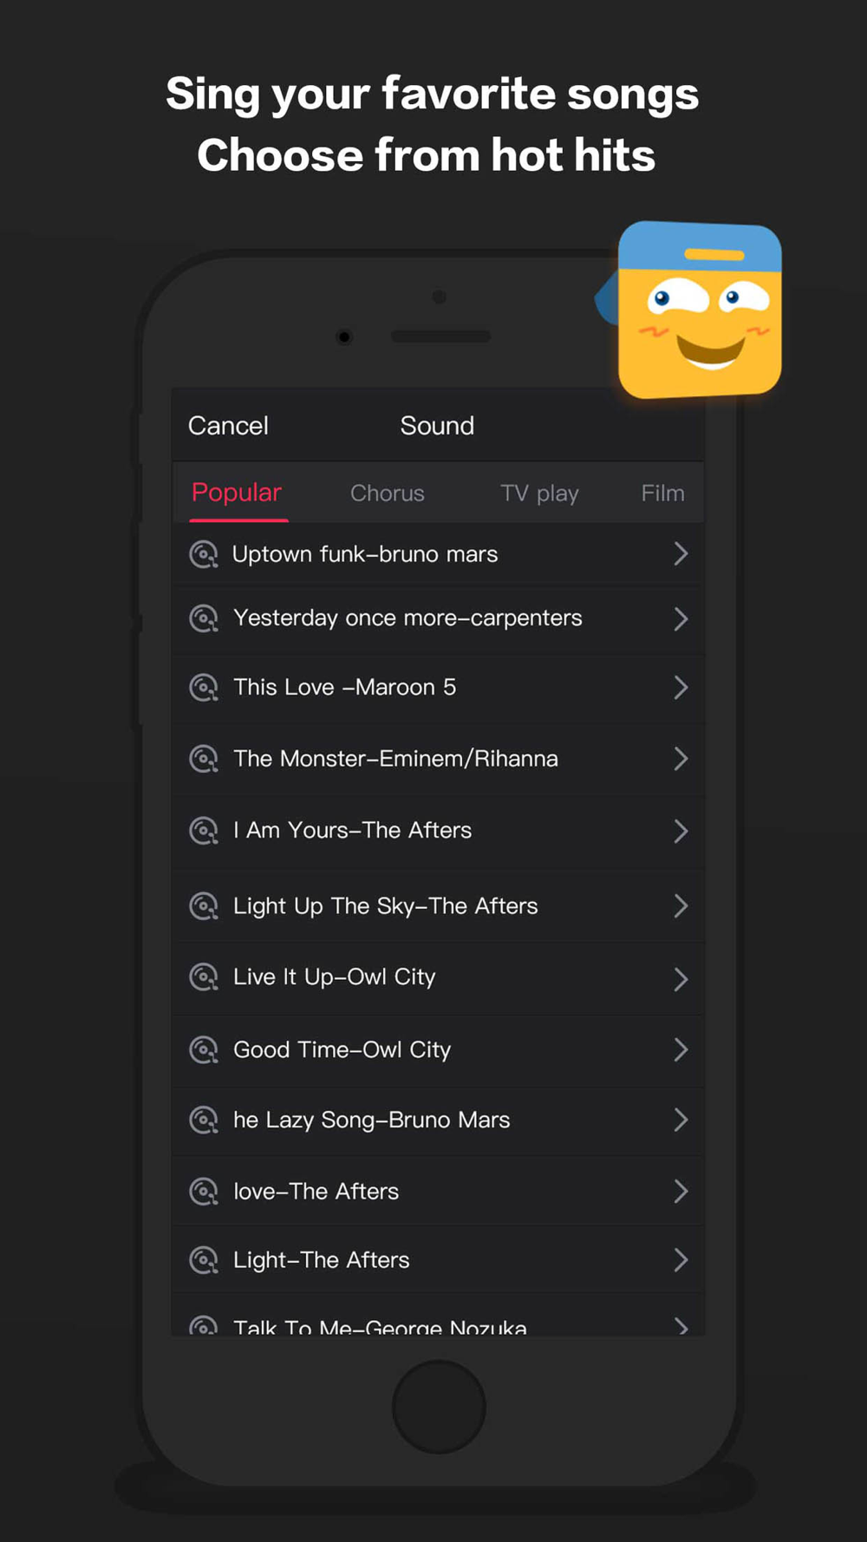The image size is (867, 1542).
Task: Open the Film tab
Action: 663,493
